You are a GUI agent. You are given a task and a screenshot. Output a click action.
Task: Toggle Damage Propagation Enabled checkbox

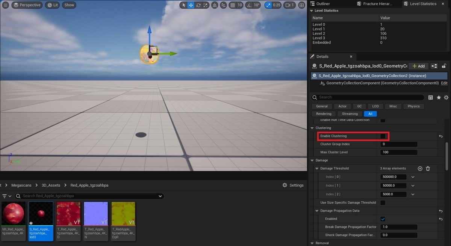click(x=383, y=219)
